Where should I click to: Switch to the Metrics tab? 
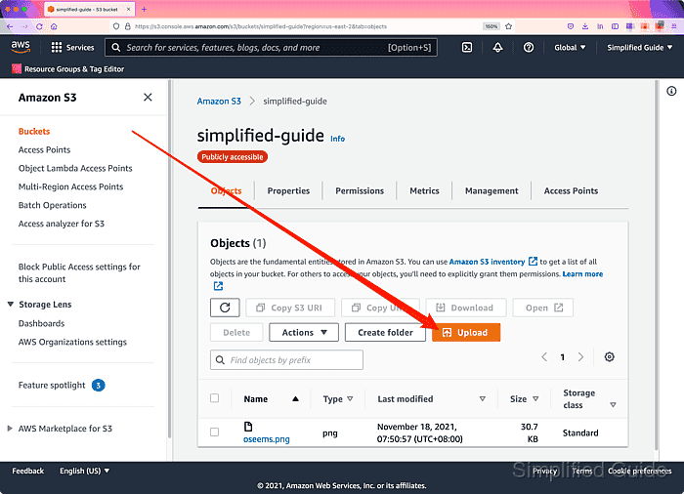tap(424, 191)
